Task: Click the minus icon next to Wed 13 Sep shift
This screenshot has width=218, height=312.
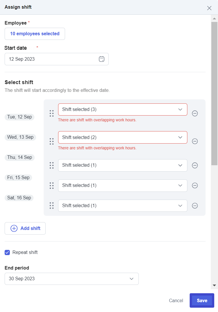Action: pos(195,141)
